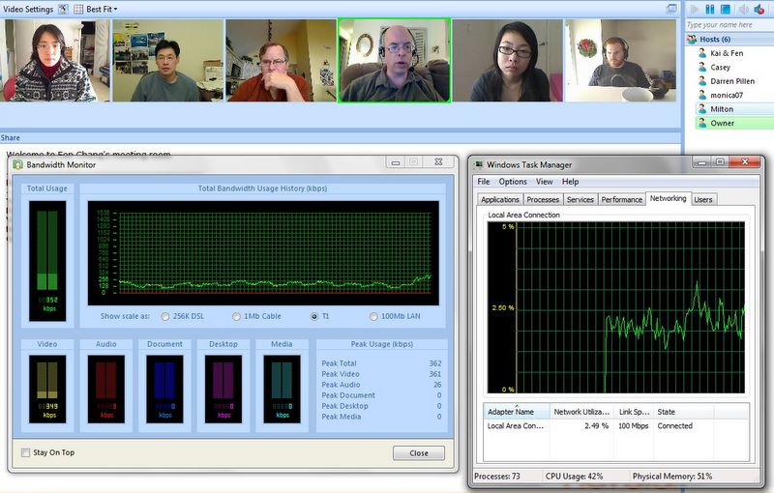The width and height of the screenshot is (774, 493).
Task: Sort by Adapter Name column header
Action: click(517, 412)
